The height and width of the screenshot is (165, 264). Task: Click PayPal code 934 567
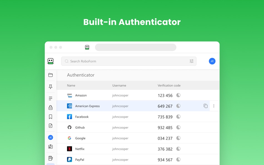pyautogui.click(x=165, y=160)
